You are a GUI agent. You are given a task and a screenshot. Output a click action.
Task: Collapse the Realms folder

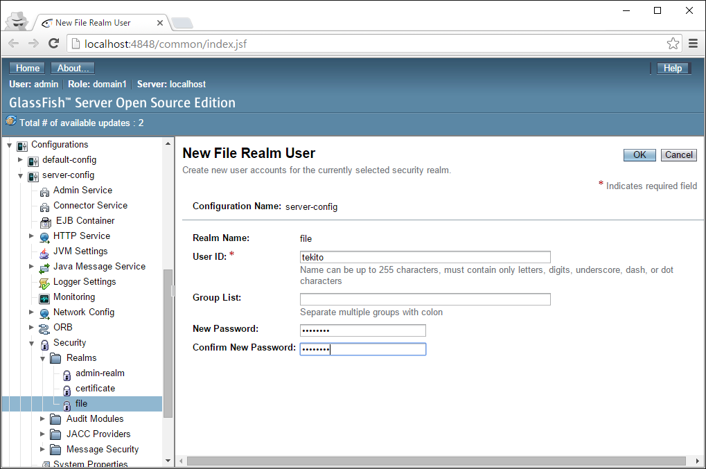pyautogui.click(x=42, y=359)
